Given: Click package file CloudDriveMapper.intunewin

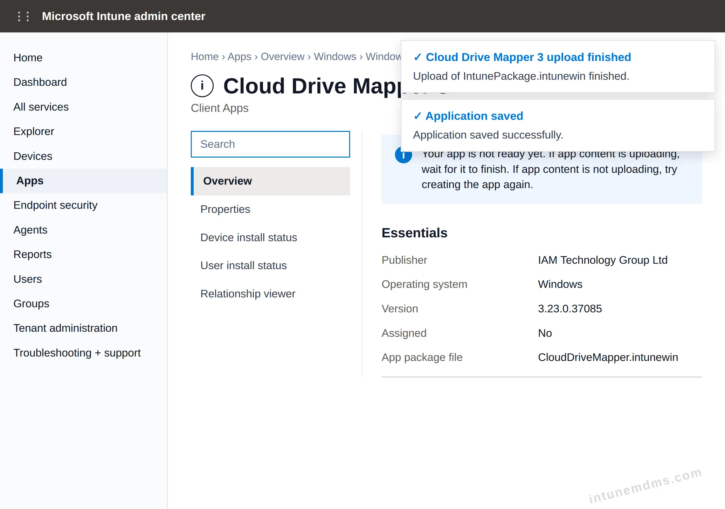Looking at the screenshot, I should [608, 357].
